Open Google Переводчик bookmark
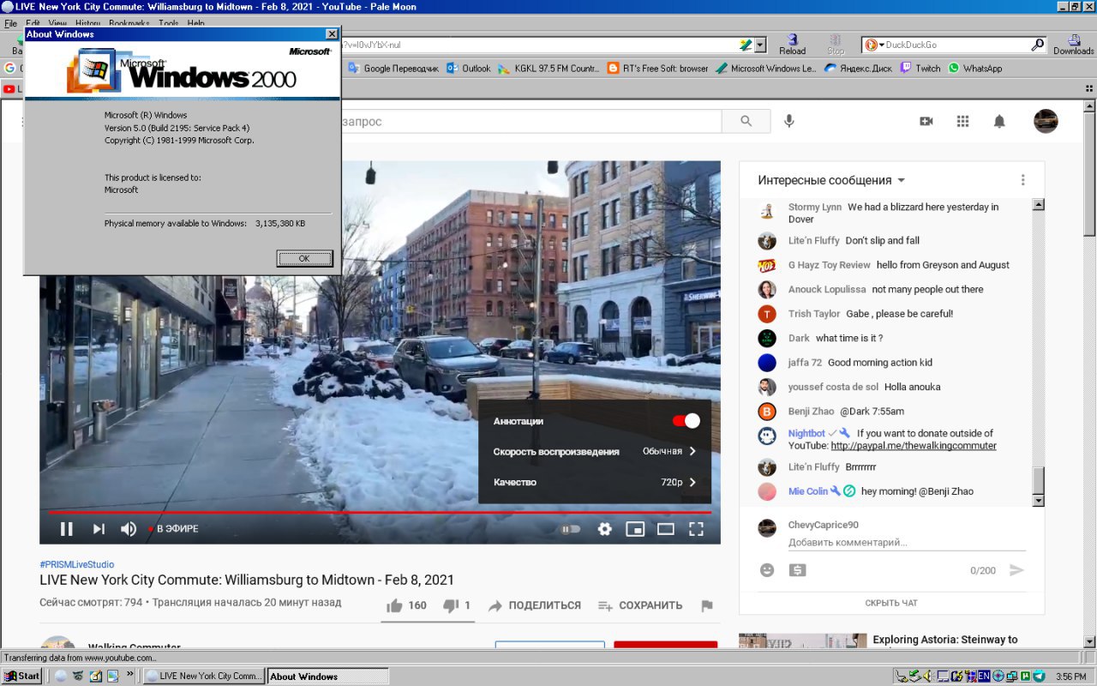Viewport: 1097px width, 686px height. click(393, 69)
